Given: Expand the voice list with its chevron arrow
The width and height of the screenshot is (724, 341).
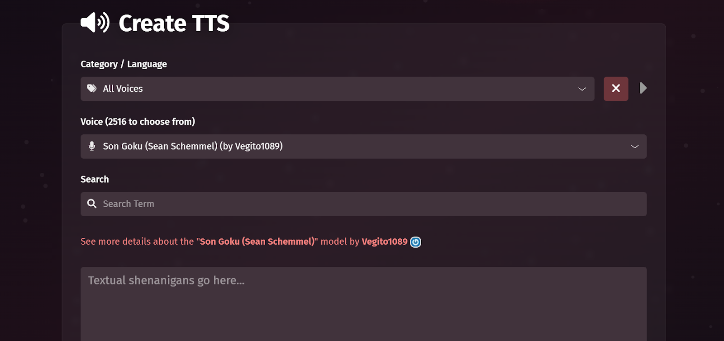Looking at the screenshot, I should (634, 147).
